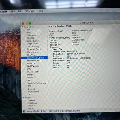Image resolution: width=120 pixels, height=120 pixels.
Task: Select Disc Burning in the sidebar
Action: click(33, 46)
